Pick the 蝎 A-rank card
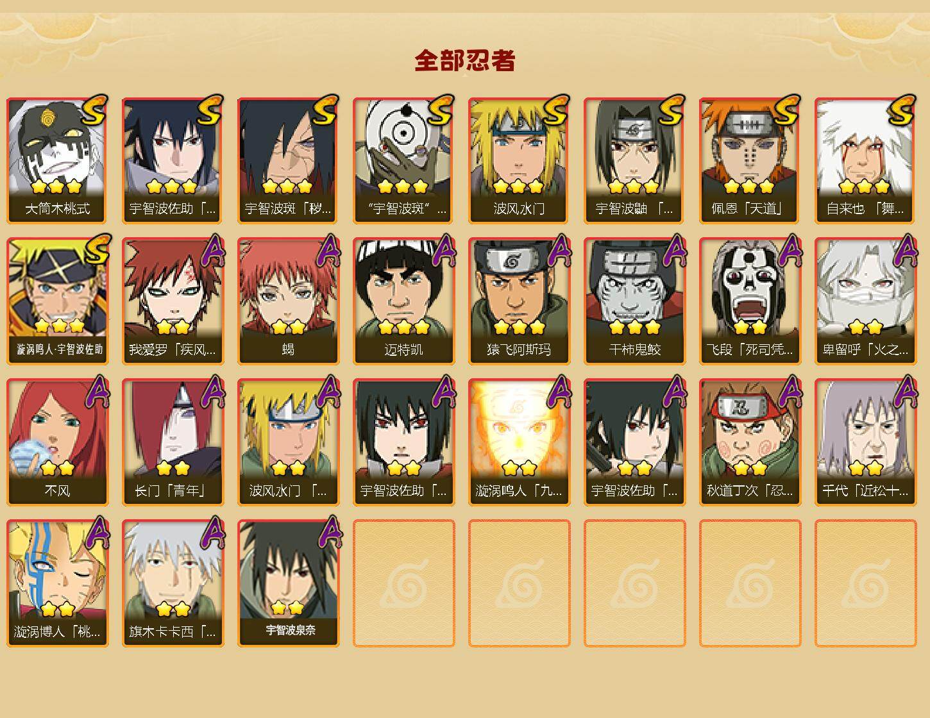 pos(288,301)
